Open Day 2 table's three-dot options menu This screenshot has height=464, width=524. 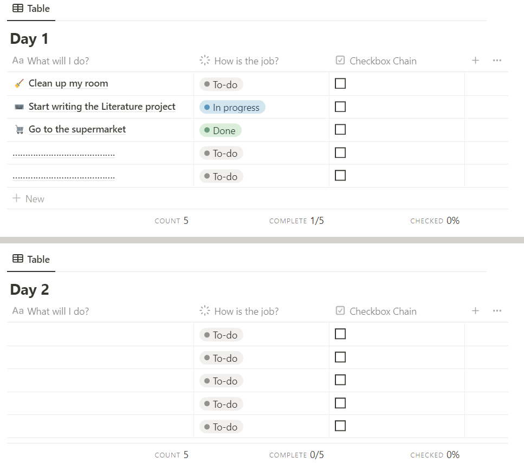point(497,311)
